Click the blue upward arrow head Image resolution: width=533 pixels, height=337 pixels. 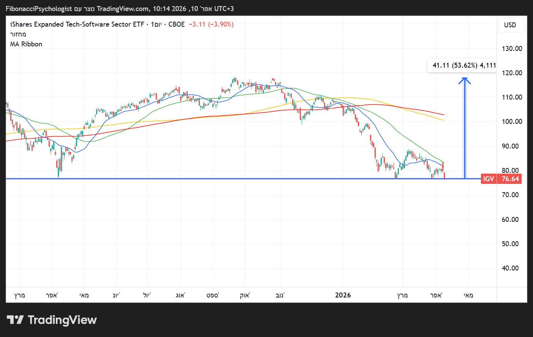tap(464, 80)
